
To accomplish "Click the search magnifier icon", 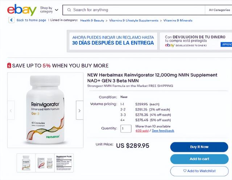I will point(69,10).
